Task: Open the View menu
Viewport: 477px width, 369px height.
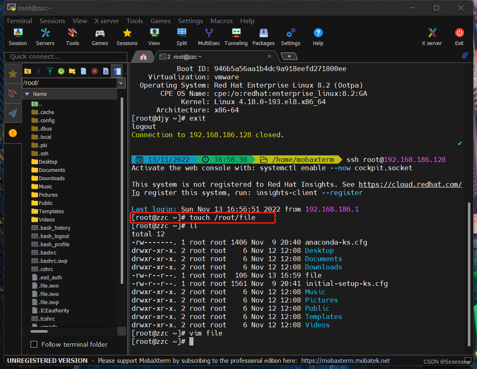Action: (x=80, y=21)
